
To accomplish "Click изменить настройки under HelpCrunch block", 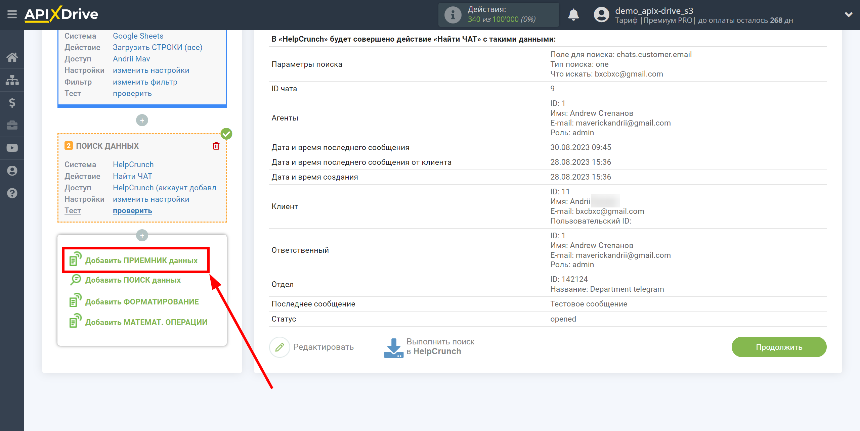I will tap(151, 199).
